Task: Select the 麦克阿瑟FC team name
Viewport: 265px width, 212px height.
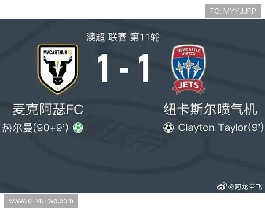Action: pyautogui.click(x=48, y=109)
